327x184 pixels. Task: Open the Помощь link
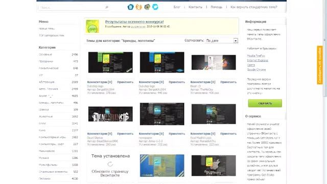click(x=217, y=7)
